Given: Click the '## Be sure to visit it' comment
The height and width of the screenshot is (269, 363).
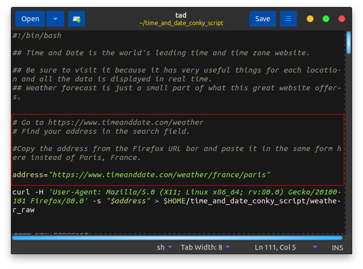Looking at the screenshot, I should 177,70.
